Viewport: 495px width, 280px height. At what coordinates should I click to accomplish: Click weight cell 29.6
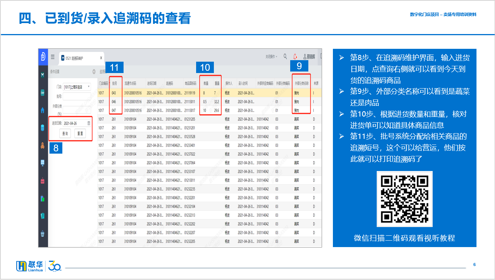(x=217, y=110)
